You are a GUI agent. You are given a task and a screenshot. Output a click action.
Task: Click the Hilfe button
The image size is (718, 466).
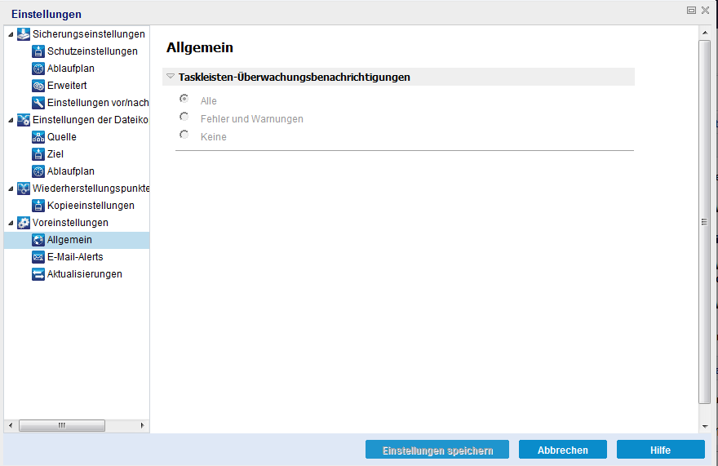pos(661,450)
